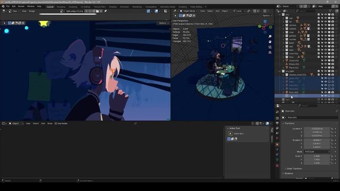This screenshot has height=191, width=340.
Task: Click the image editor gizmo icon
Action: (148, 11)
